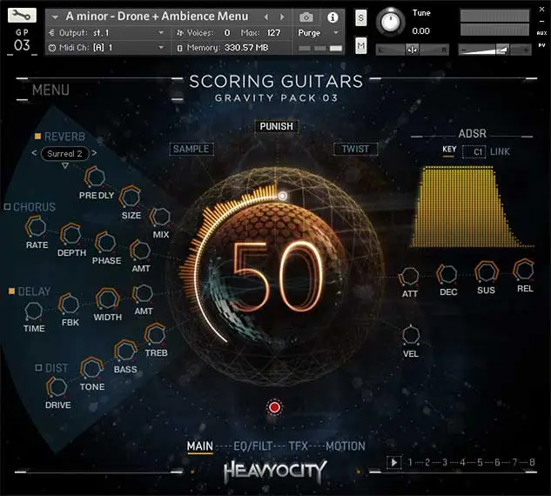Open the instrument info icon
Image resolution: width=551 pixels, height=496 pixels.
[333, 17]
